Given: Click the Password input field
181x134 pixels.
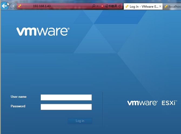Looking at the screenshot, I should pos(66,107).
